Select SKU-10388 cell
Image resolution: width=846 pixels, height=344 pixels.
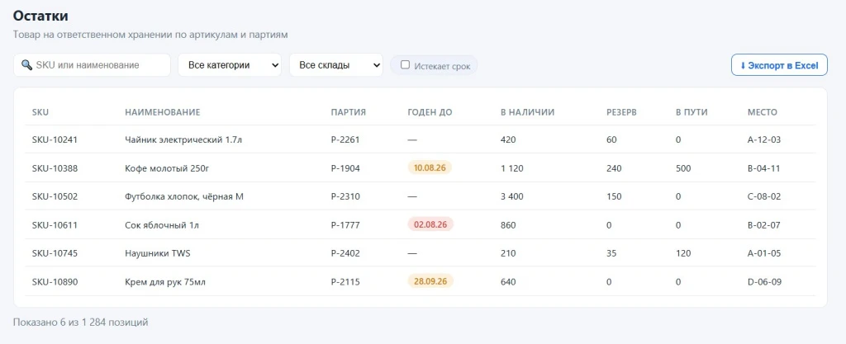click(55, 168)
